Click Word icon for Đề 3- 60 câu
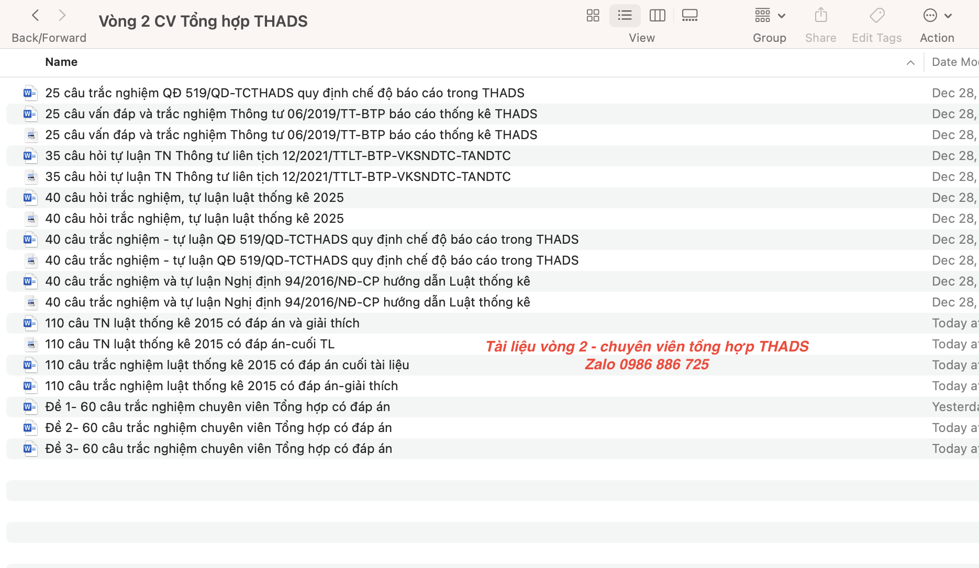979x568 pixels. pyautogui.click(x=30, y=449)
